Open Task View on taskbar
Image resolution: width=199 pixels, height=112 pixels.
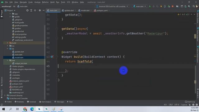click(x=17, y=109)
